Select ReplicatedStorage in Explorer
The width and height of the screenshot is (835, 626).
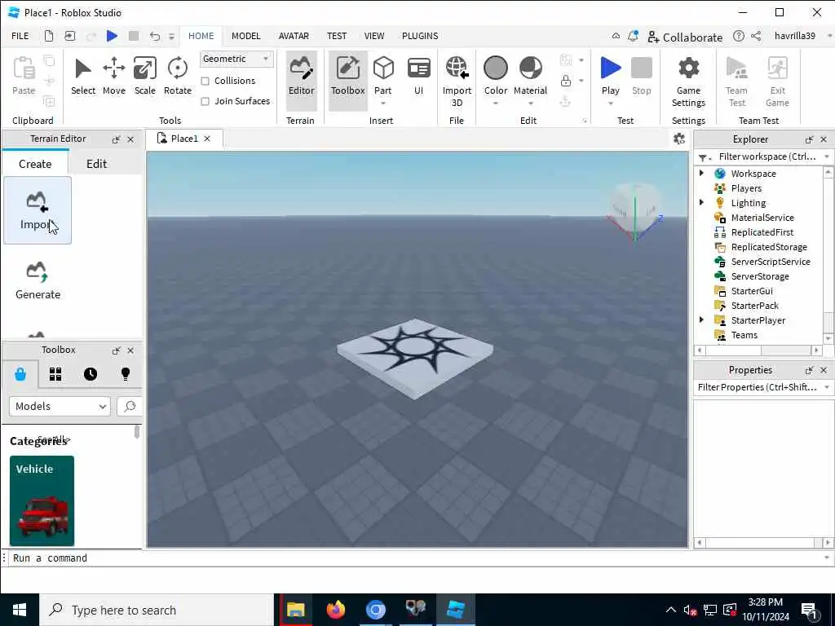click(x=769, y=247)
